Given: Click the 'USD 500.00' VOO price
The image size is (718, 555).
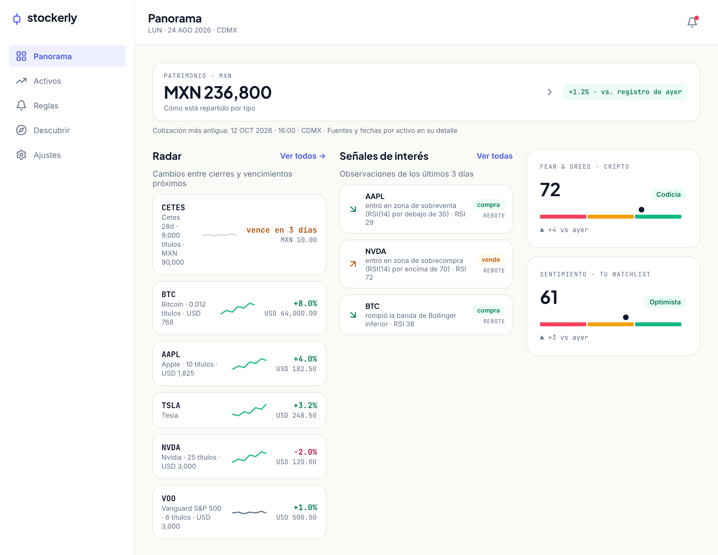Looking at the screenshot, I should tap(296, 517).
